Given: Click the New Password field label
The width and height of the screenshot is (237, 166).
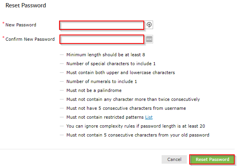Looking at the screenshot, I should point(21,25).
